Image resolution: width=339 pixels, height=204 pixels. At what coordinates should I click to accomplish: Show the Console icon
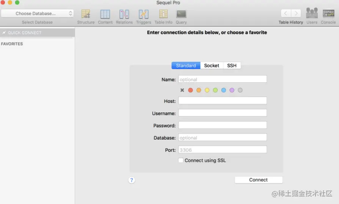tap(328, 13)
